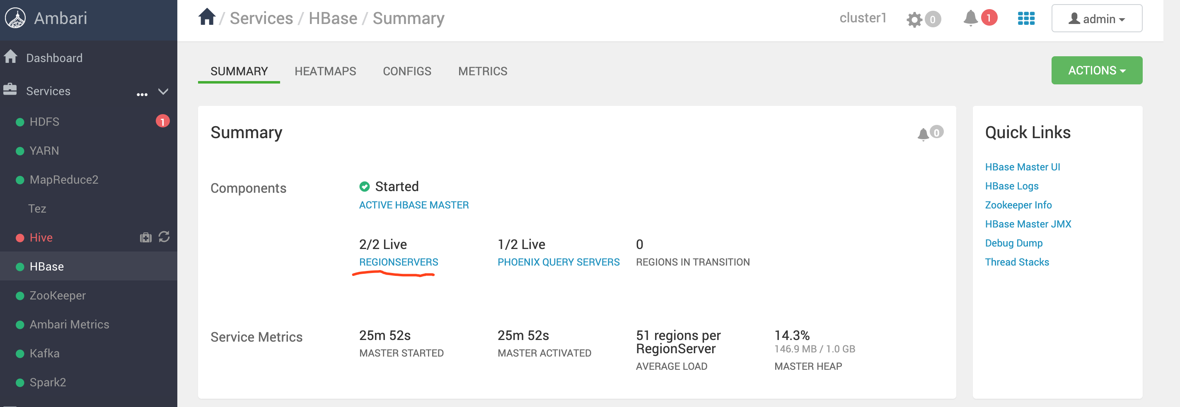
Task: Open Zookeeper Info quick link
Action: click(x=1018, y=205)
